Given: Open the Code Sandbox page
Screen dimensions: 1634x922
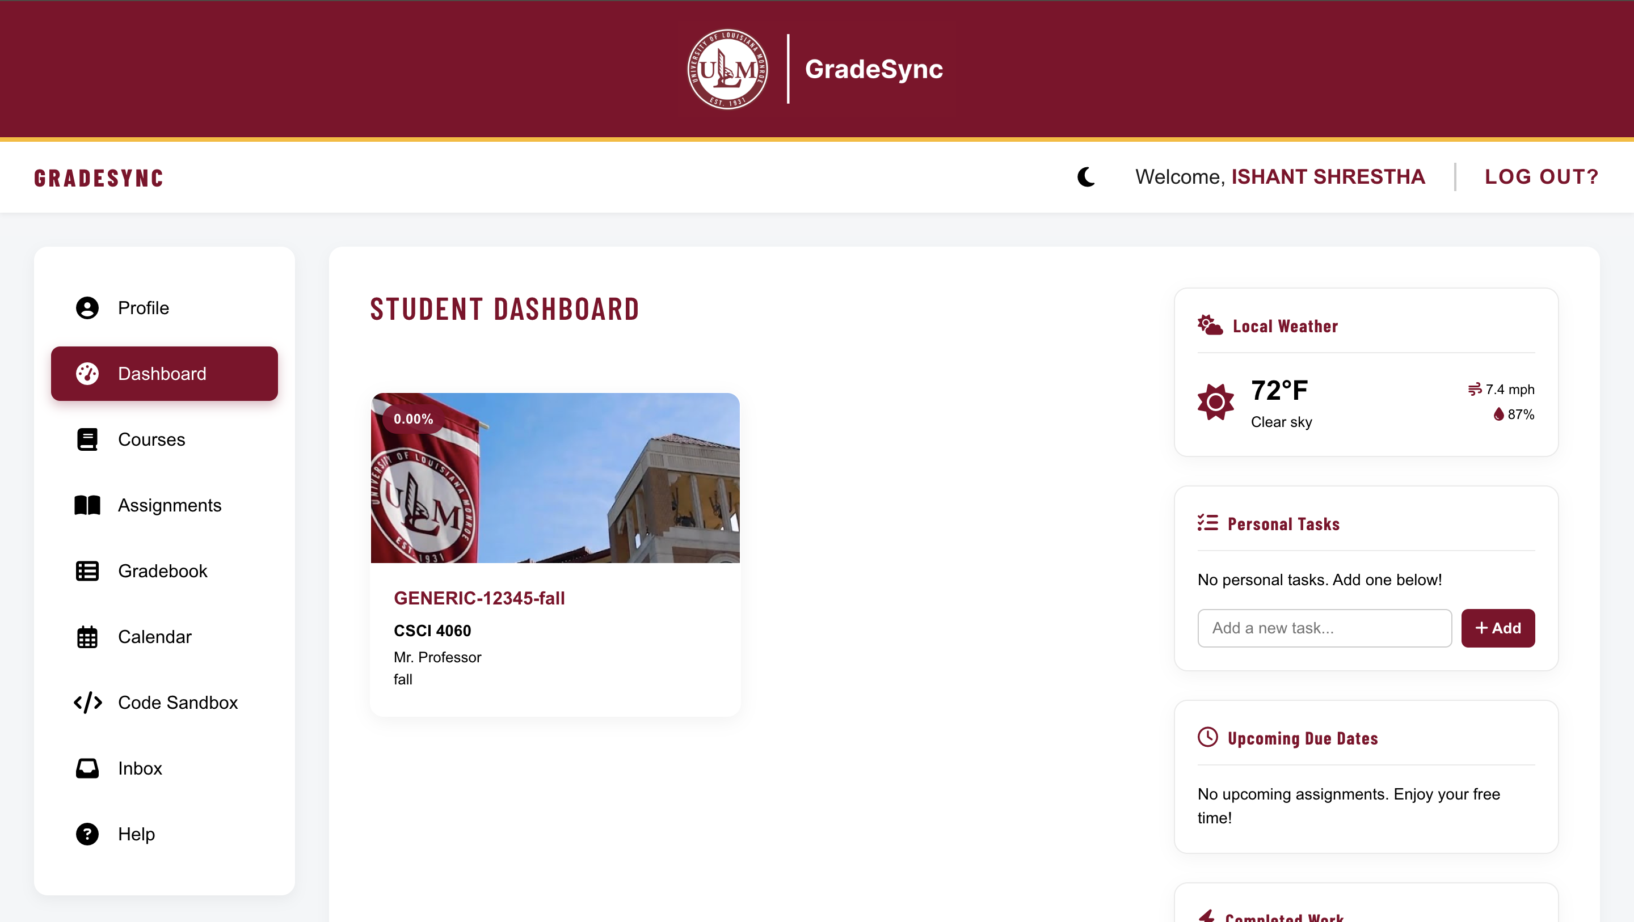Looking at the screenshot, I should click(x=165, y=703).
